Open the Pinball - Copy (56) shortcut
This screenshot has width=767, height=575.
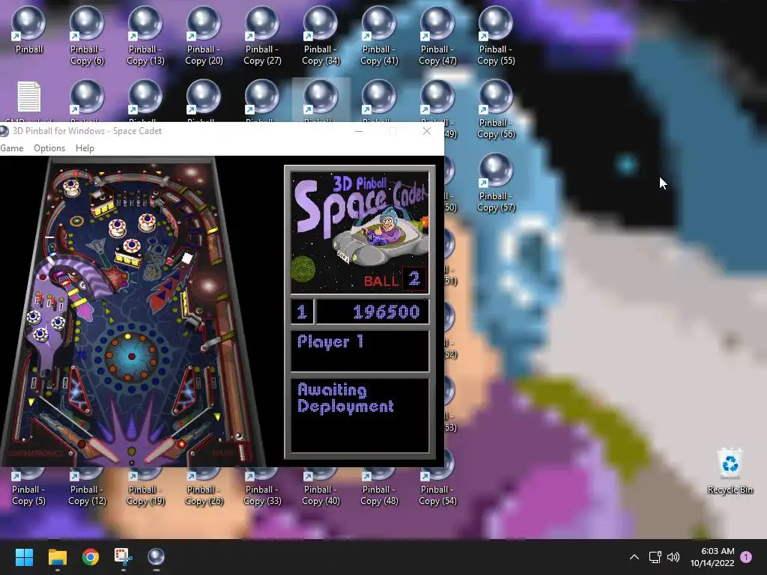pyautogui.click(x=496, y=109)
